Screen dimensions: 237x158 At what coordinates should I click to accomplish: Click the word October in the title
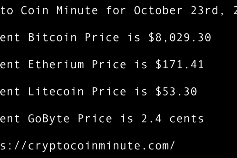[x=158, y=10]
